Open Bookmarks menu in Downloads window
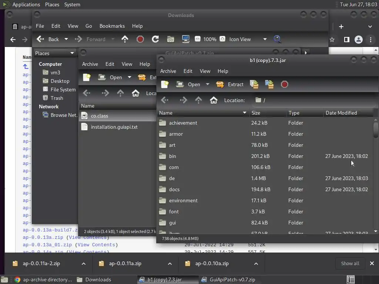 112,26
